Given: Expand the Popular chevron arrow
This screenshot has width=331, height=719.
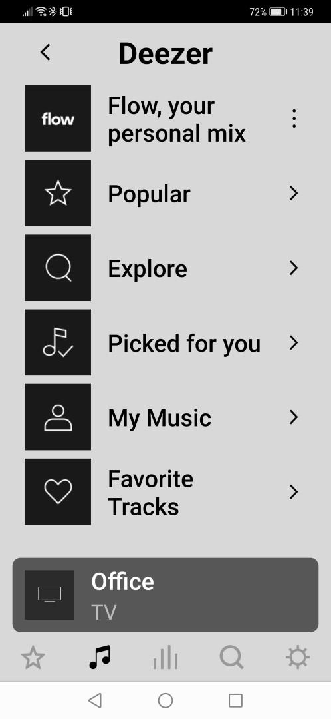Looking at the screenshot, I should 294,194.
